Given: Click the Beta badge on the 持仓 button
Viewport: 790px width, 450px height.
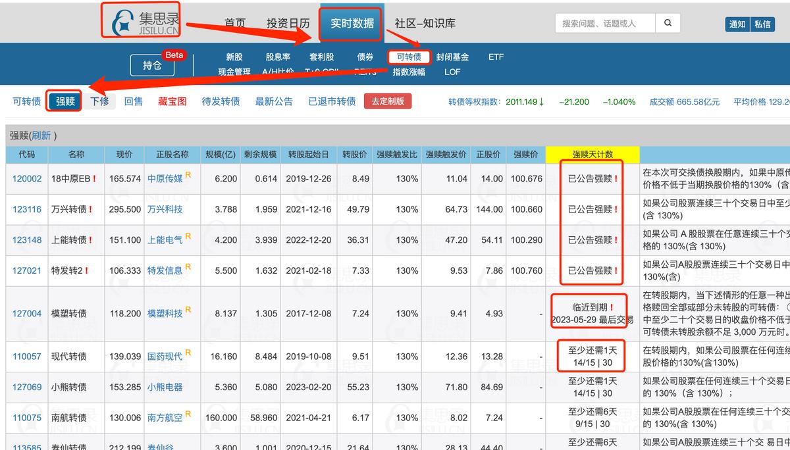Looking at the screenshot, I should click(173, 55).
